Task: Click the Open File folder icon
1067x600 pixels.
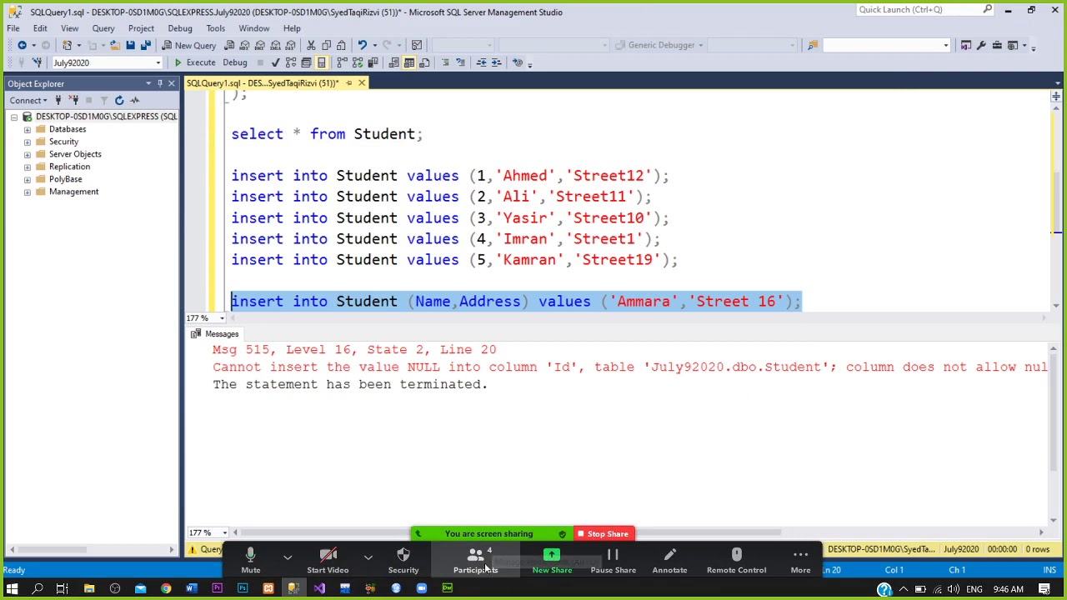Action: (114, 45)
